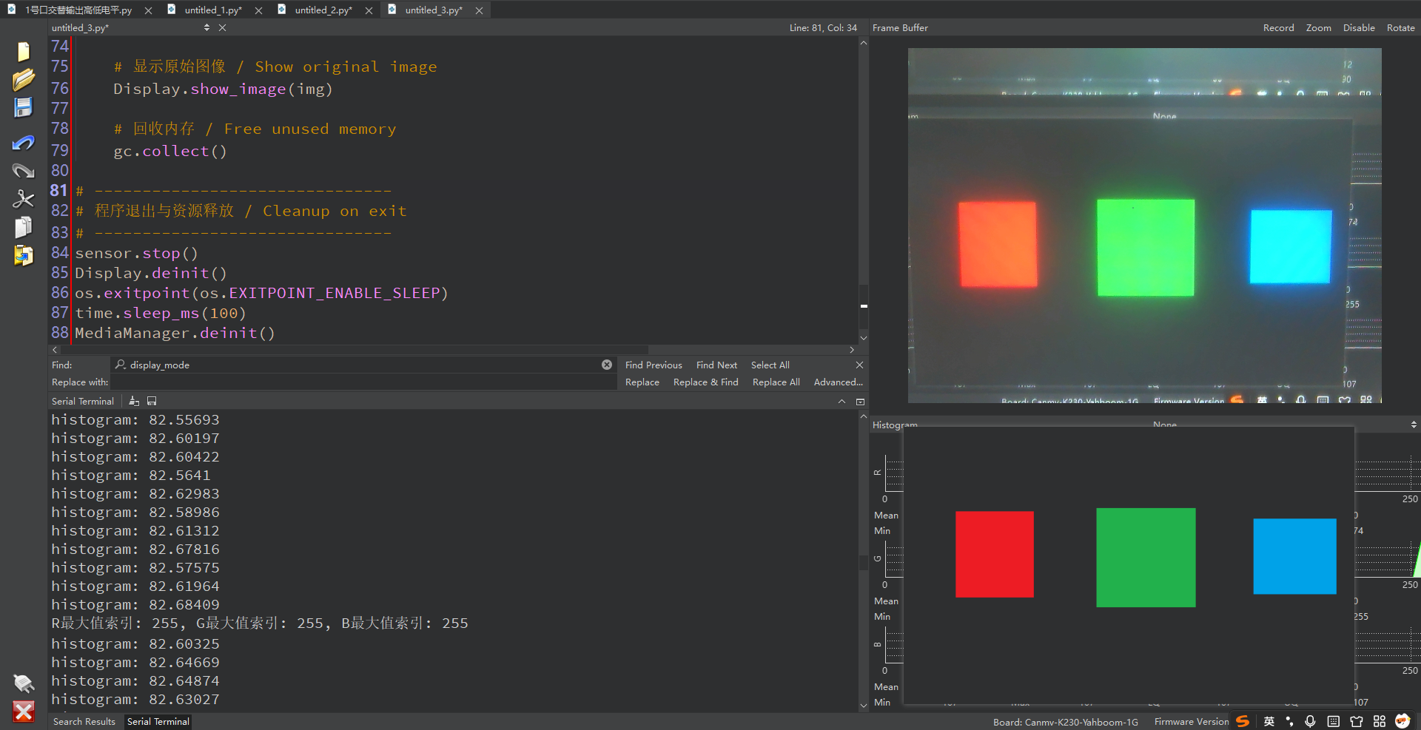Click the Sogou input method S icon
Image resolution: width=1421 pixels, height=730 pixels.
pyautogui.click(x=1243, y=721)
